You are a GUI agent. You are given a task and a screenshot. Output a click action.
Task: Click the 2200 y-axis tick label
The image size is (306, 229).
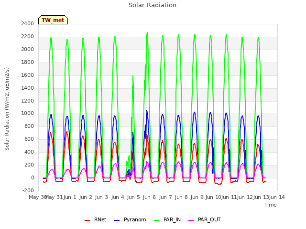(28, 36)
